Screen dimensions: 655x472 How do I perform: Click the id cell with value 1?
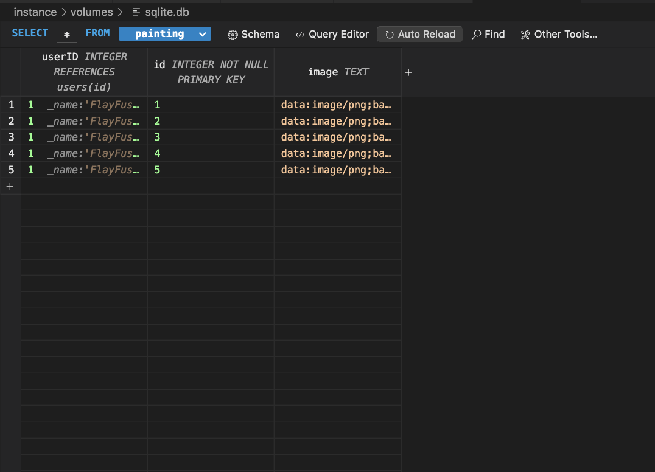[x=211, y=105]
